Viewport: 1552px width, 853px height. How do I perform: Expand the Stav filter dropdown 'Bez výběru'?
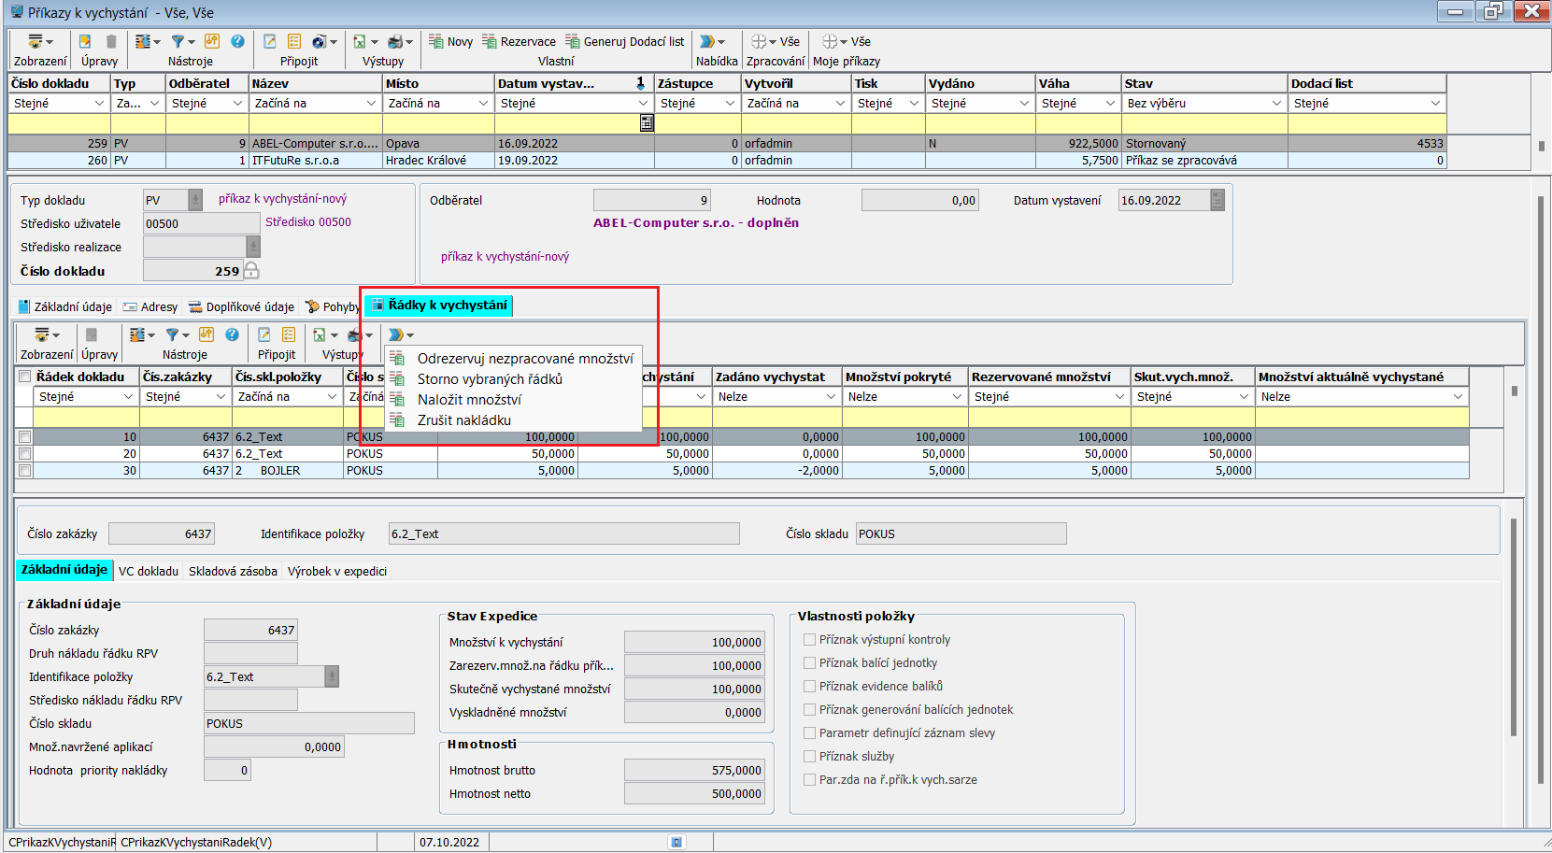click(x=1275, y=104)
